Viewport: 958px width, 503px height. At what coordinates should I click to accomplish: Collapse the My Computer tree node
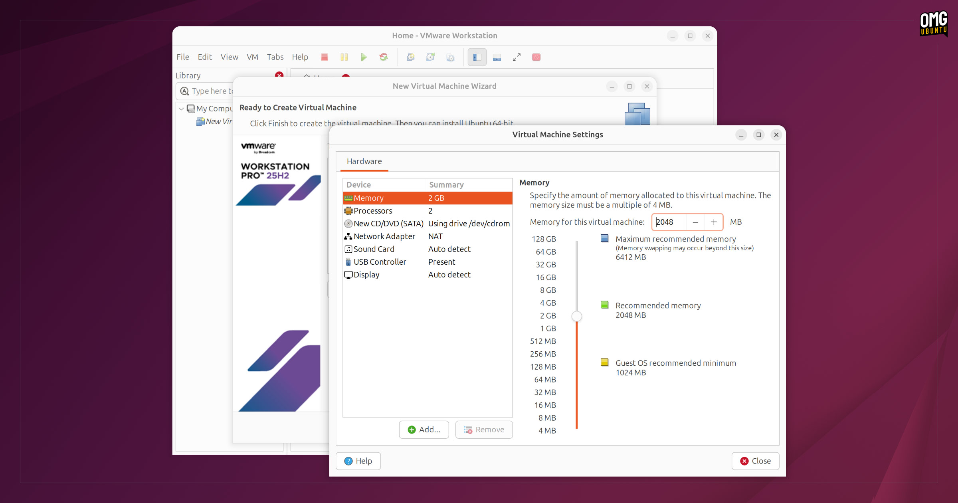(181, 109)
